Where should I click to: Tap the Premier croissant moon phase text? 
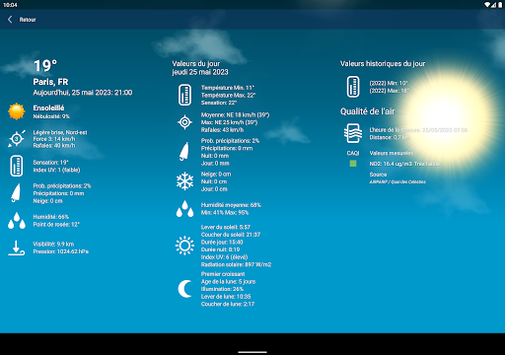click(223, 274)
